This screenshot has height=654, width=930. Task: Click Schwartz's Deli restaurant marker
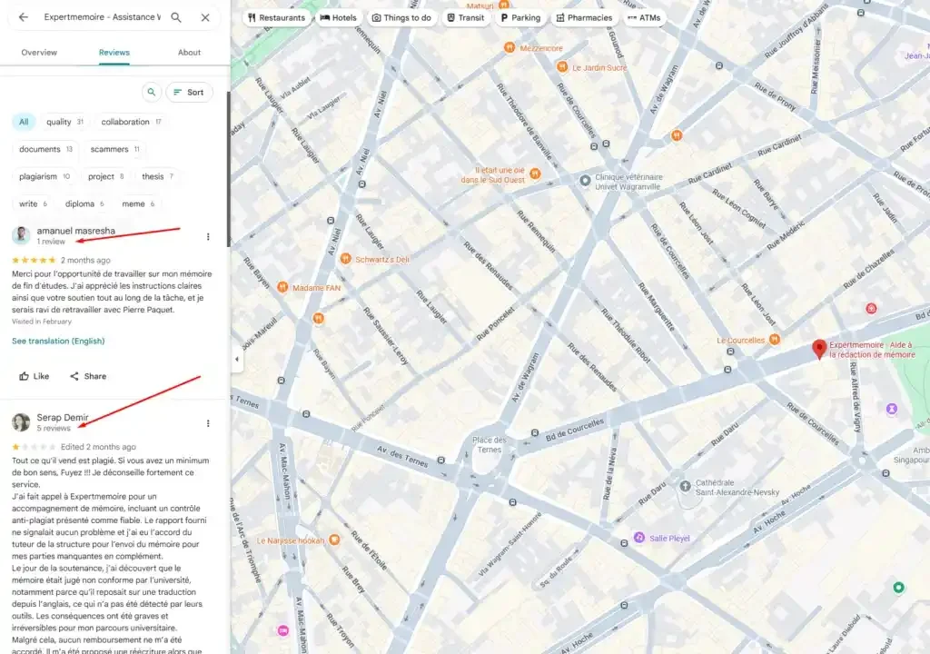coord(346,259)
